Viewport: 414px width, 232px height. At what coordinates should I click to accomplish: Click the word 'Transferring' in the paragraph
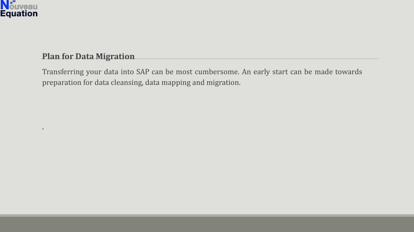(x=63, y=72)
